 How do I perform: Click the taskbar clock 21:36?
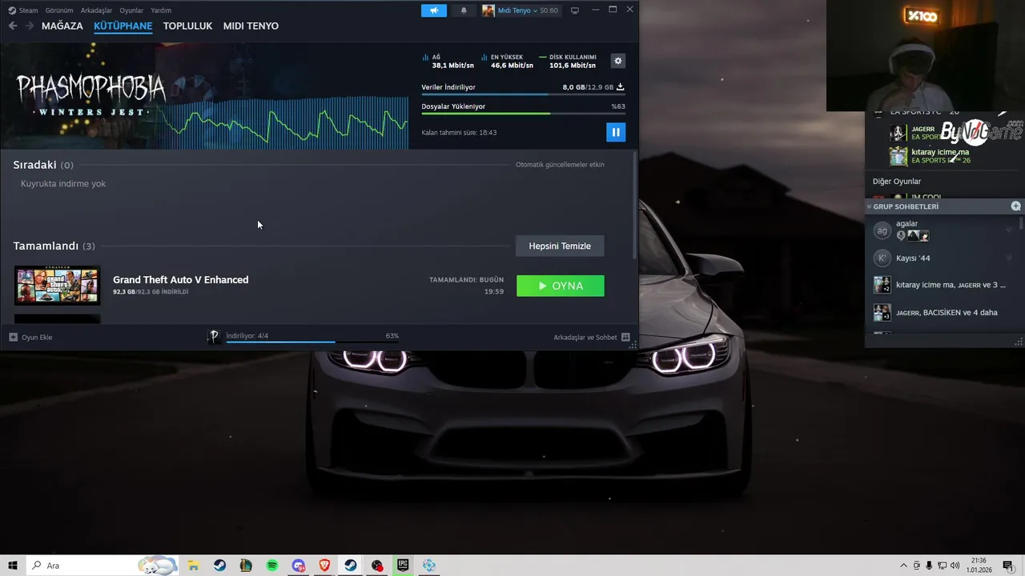coord(979,566)
